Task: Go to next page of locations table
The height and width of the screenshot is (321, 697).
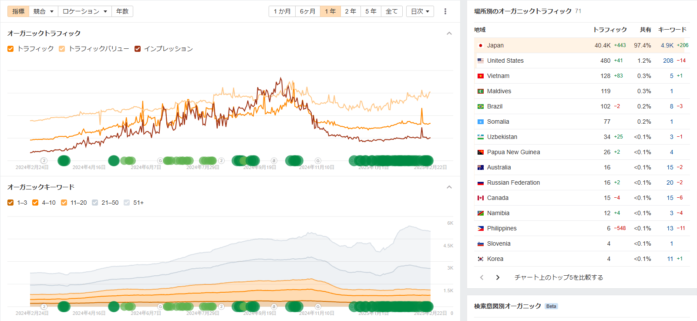Action: click(498, 277)
